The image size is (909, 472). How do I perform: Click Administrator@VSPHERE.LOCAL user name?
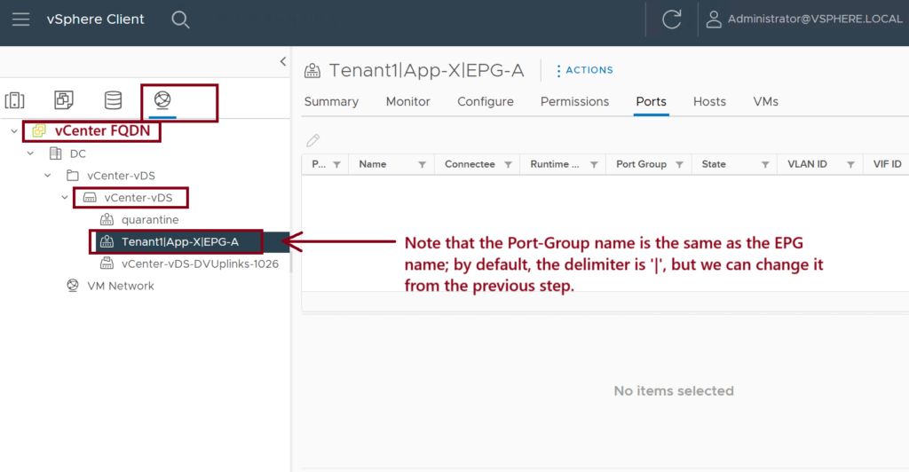point(815,20)
